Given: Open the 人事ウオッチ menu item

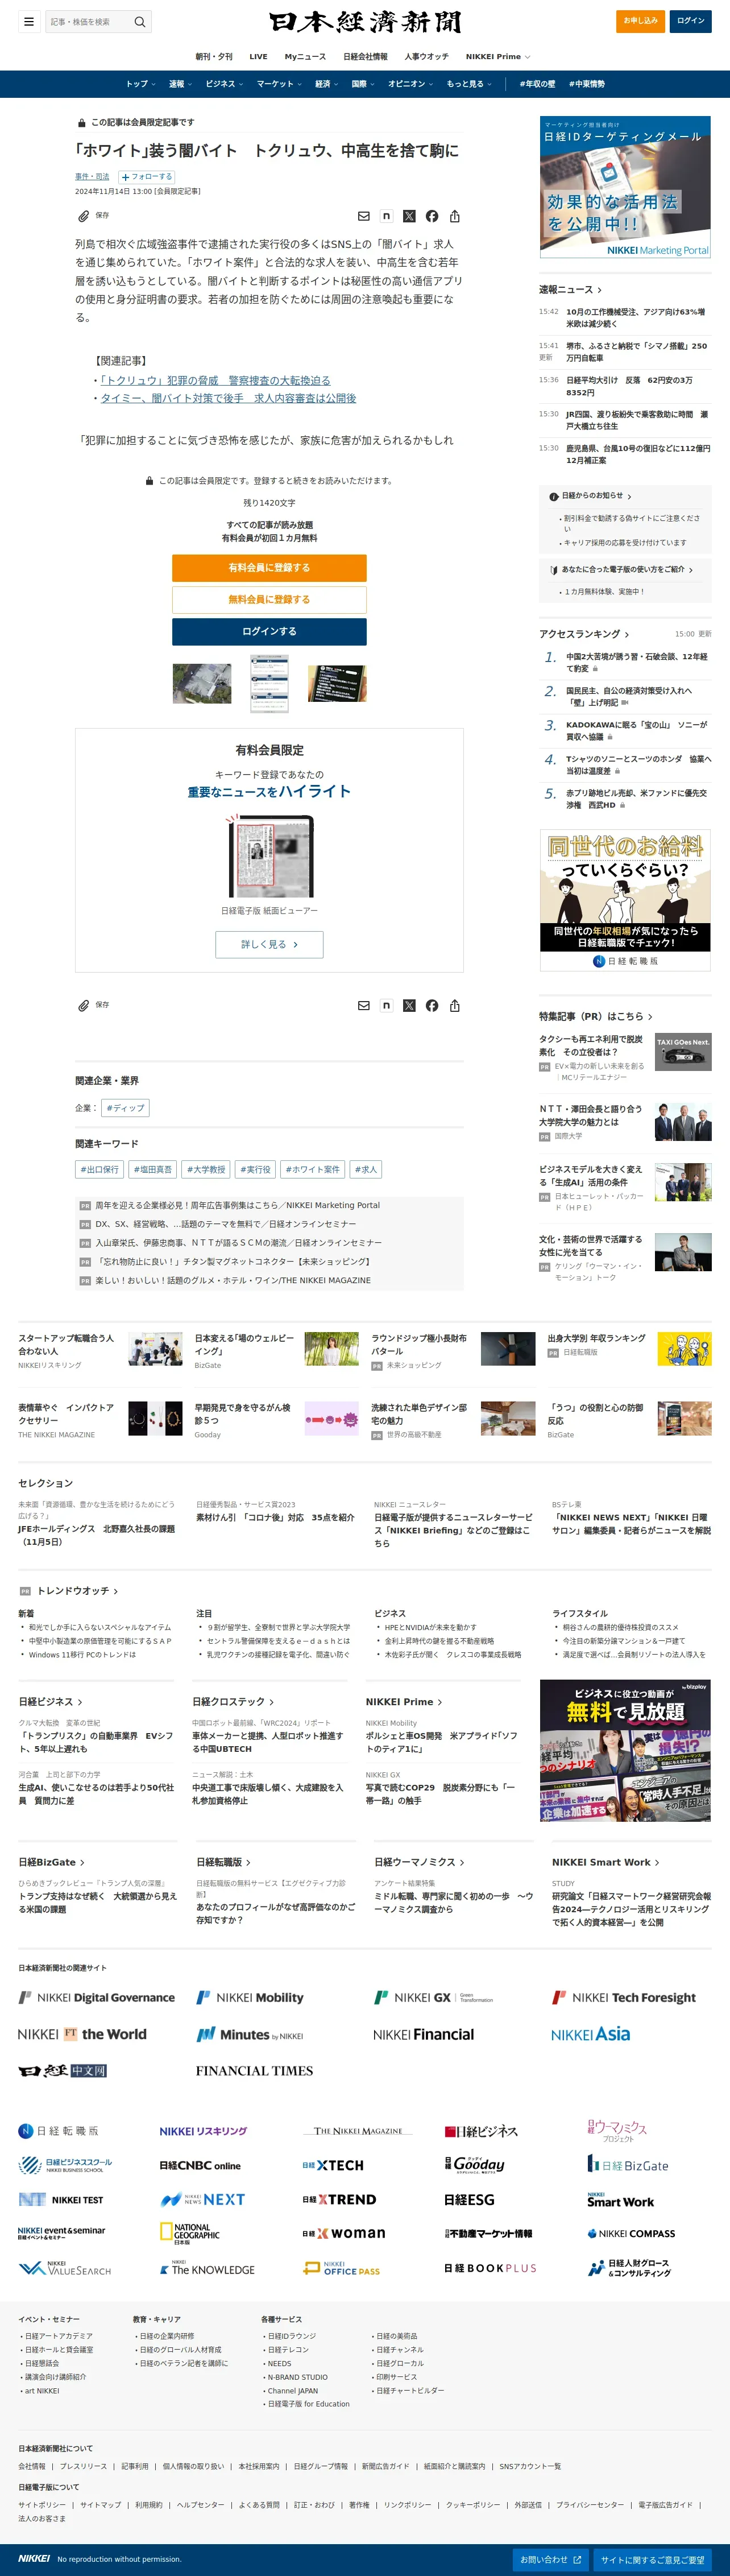Looking at the screenshot, I should pos(426,56).
